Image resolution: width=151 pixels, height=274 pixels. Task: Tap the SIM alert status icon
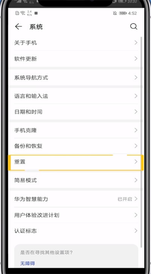click(17, 13)
